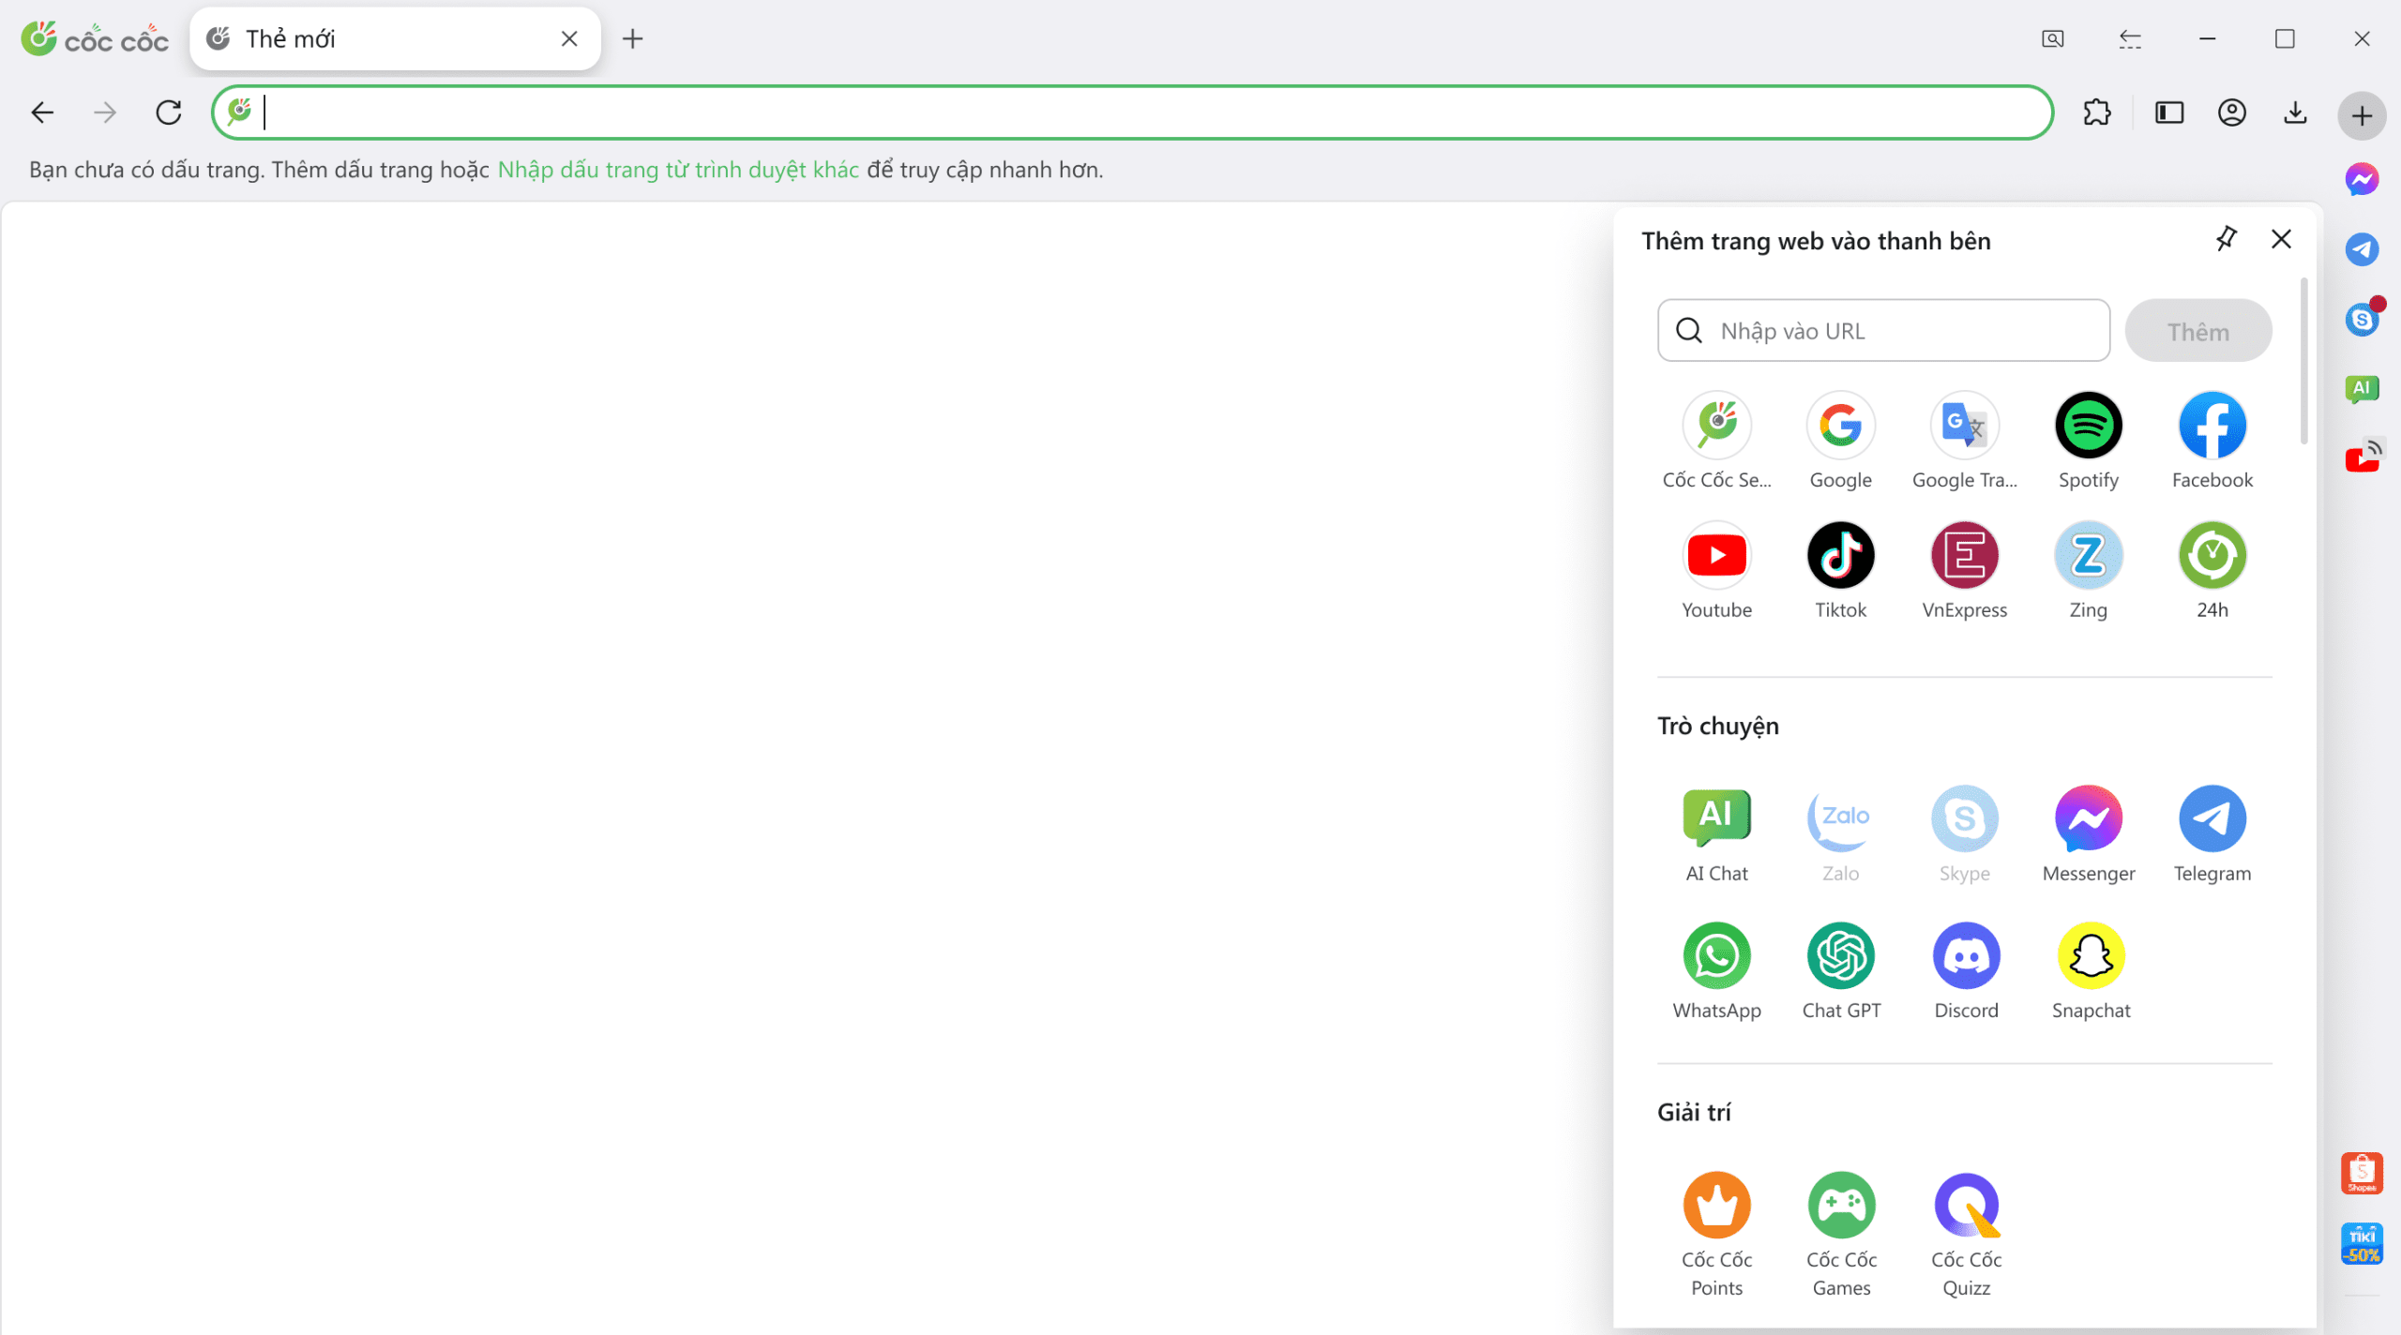Toggle the side panel toolbar button

(x=2168, y=113)
